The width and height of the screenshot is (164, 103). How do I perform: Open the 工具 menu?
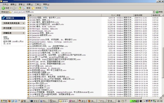pos(38,4)
